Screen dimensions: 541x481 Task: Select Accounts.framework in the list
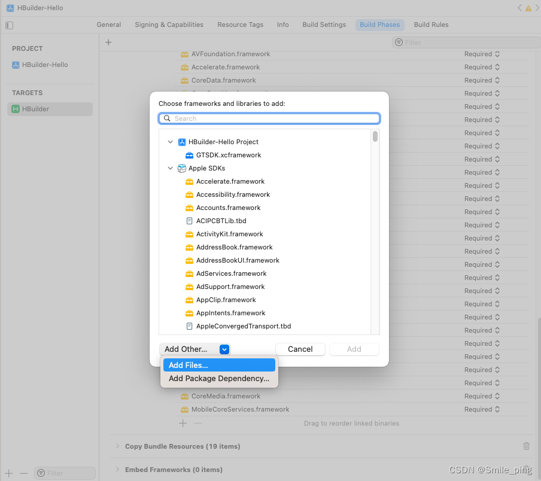coord(228,208)
